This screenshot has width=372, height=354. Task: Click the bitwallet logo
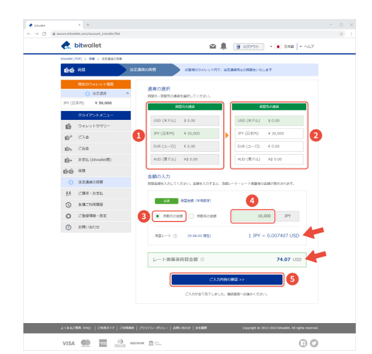pos(81,45)
